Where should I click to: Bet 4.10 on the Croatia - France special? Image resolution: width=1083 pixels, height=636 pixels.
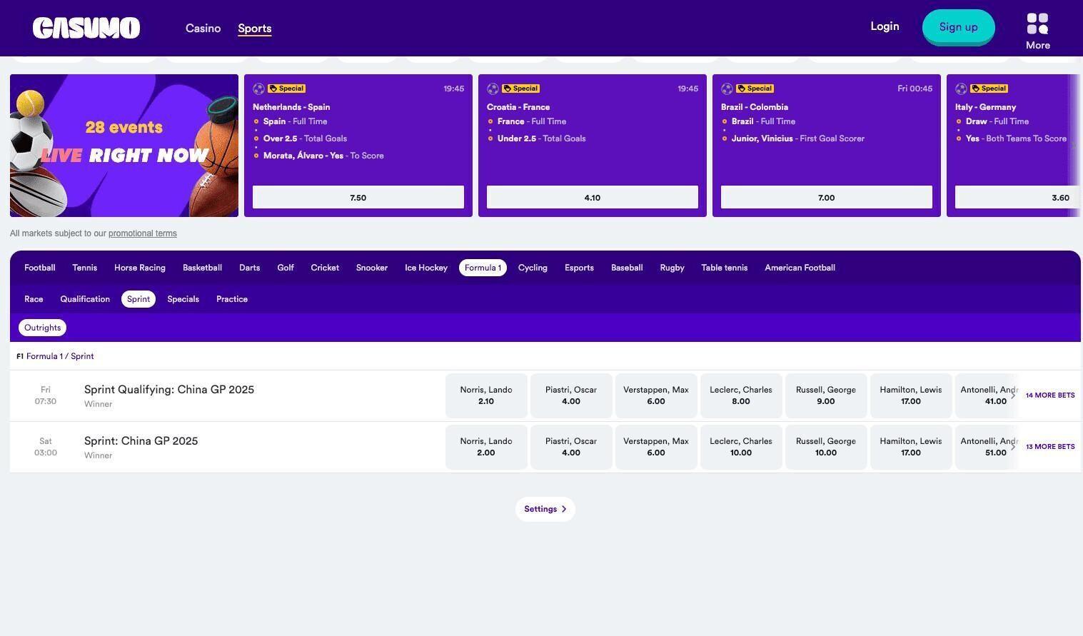point(593,197)
